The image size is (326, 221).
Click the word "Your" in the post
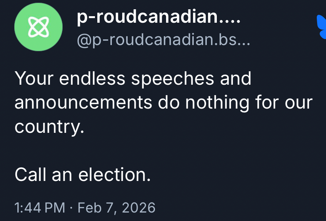click(31, 79)
